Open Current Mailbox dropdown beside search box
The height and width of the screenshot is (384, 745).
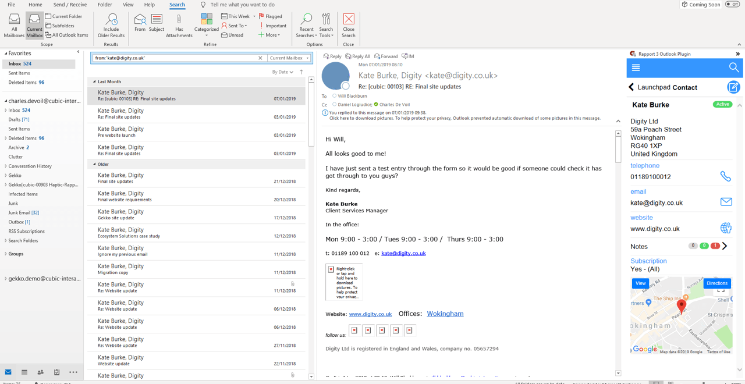click(x=289, y=58)
